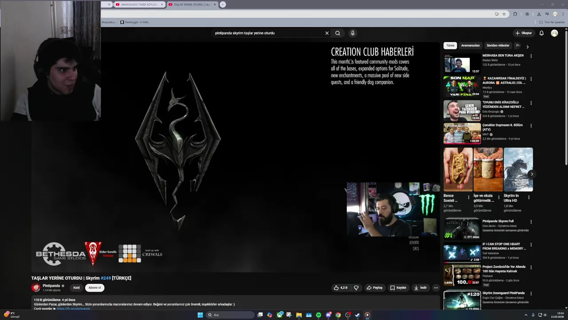Viewport: 568px width, 320px height.
Task: Open the #249 hashtag link in title
Action: 106,278
